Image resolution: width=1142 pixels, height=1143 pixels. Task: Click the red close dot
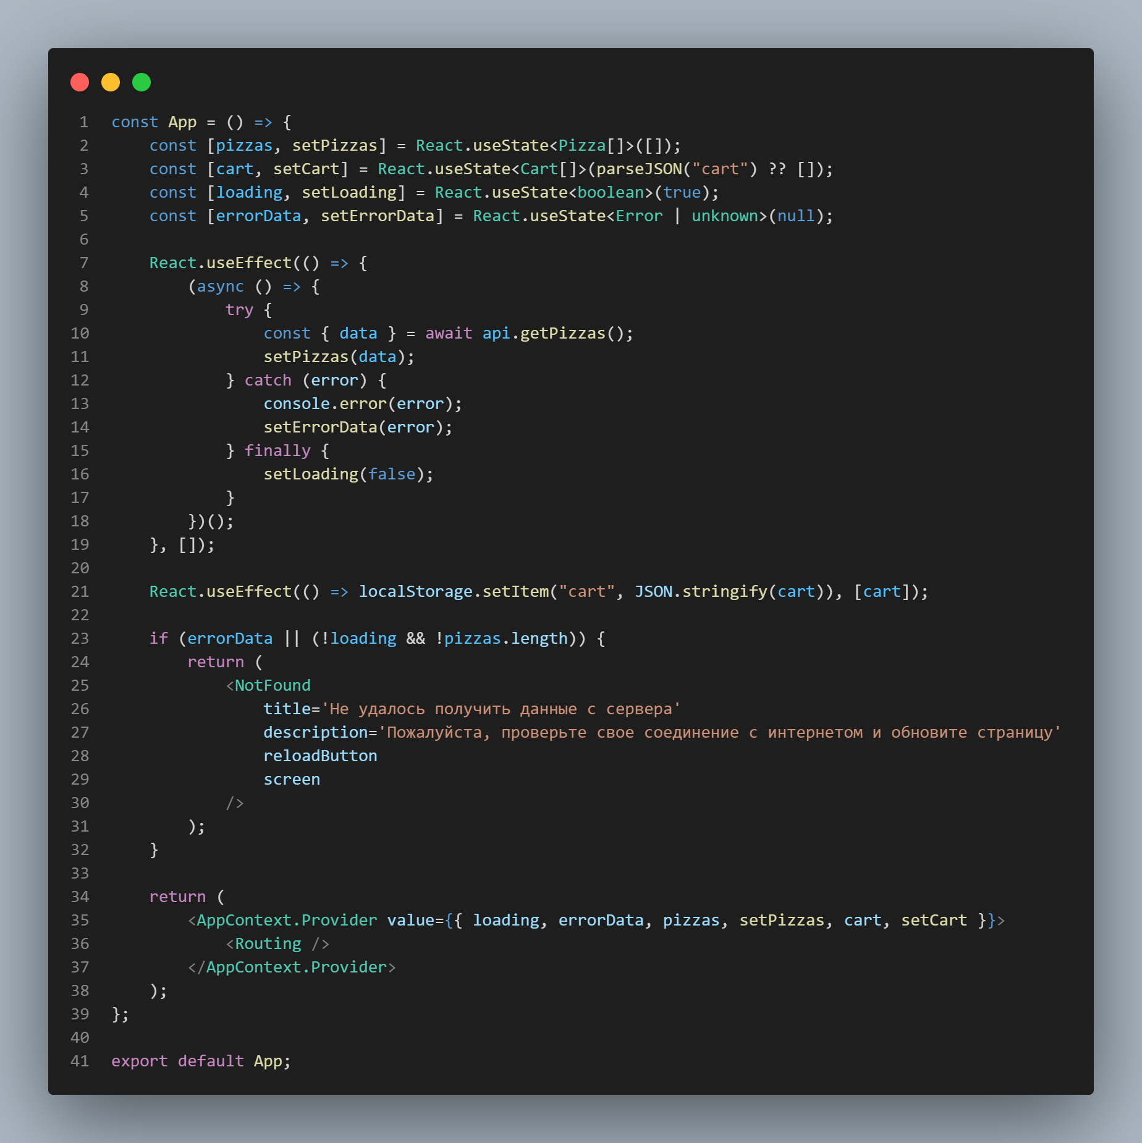[80, 82]
